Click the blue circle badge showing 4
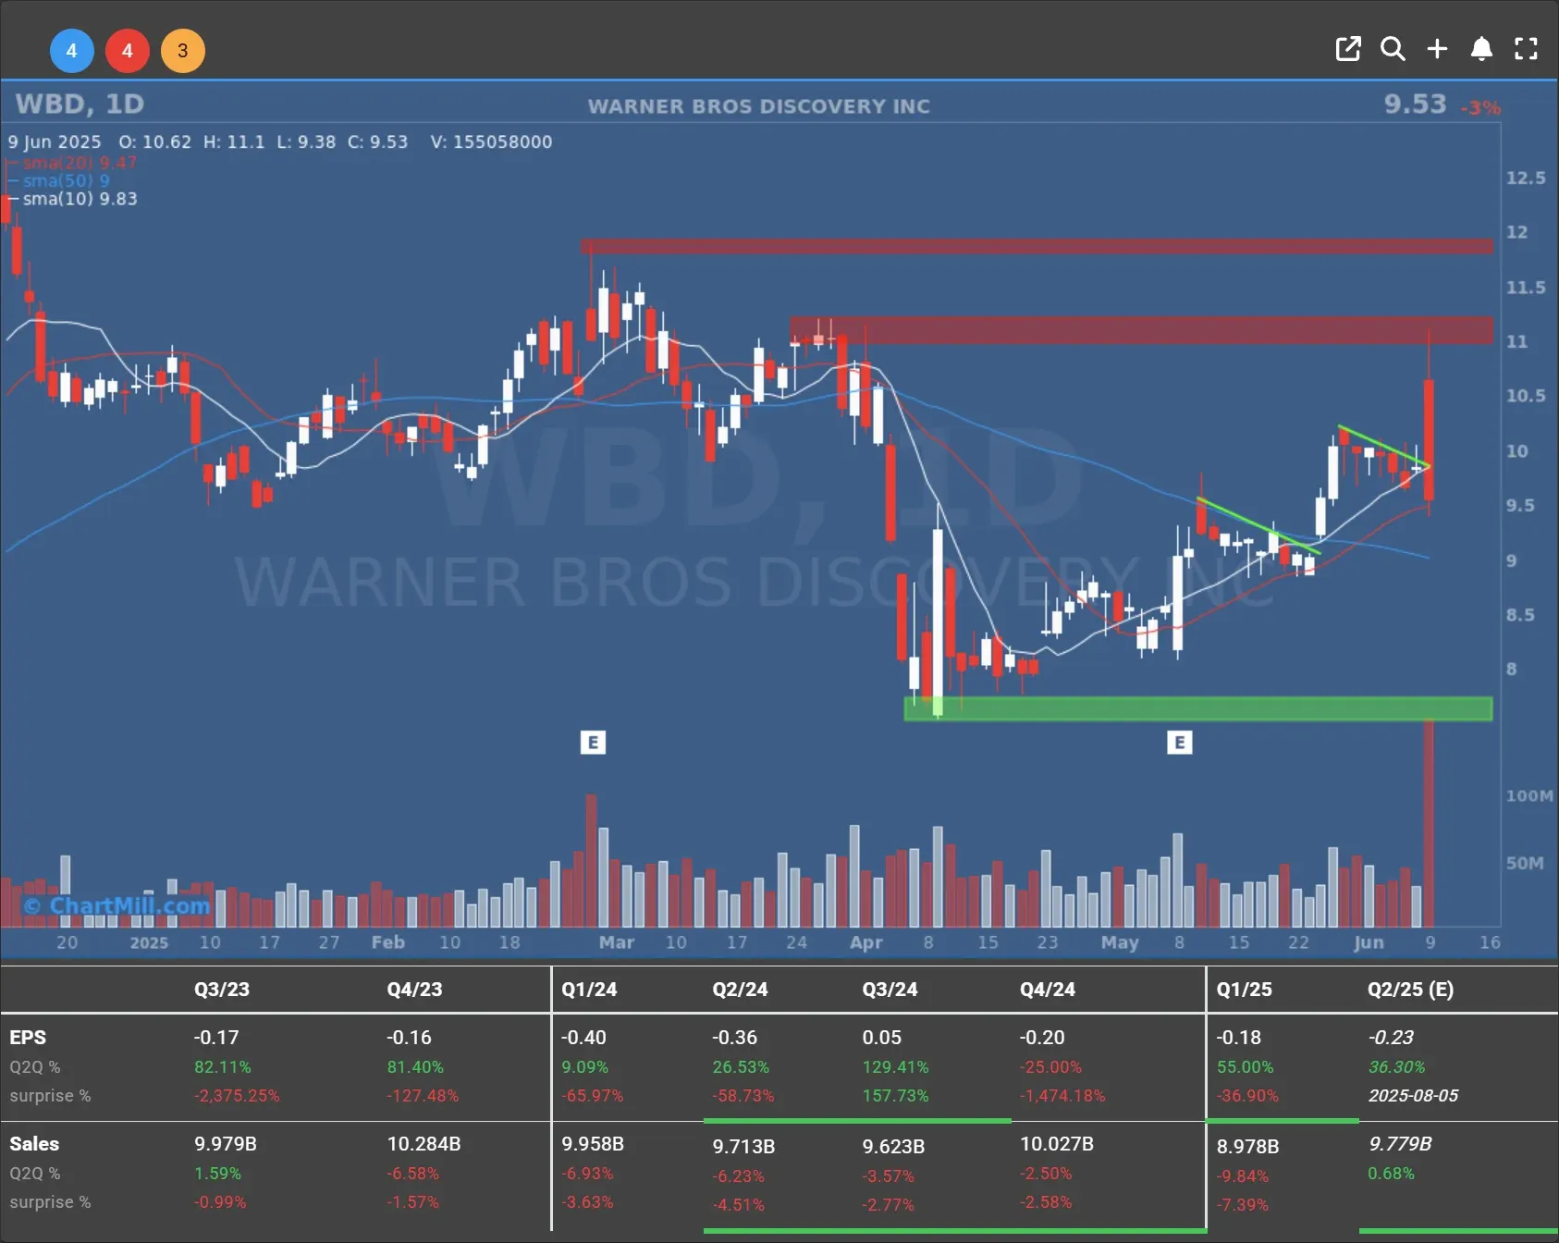 pos(71,51)
